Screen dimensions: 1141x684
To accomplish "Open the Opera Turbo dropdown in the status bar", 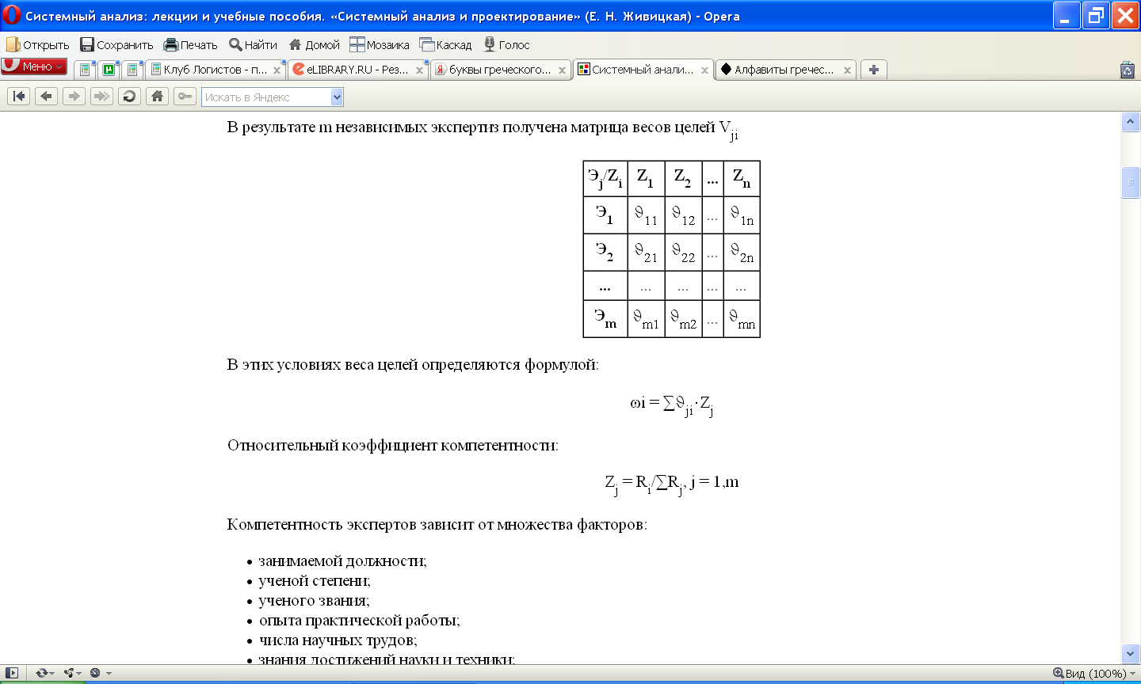I will coord(101,673).
